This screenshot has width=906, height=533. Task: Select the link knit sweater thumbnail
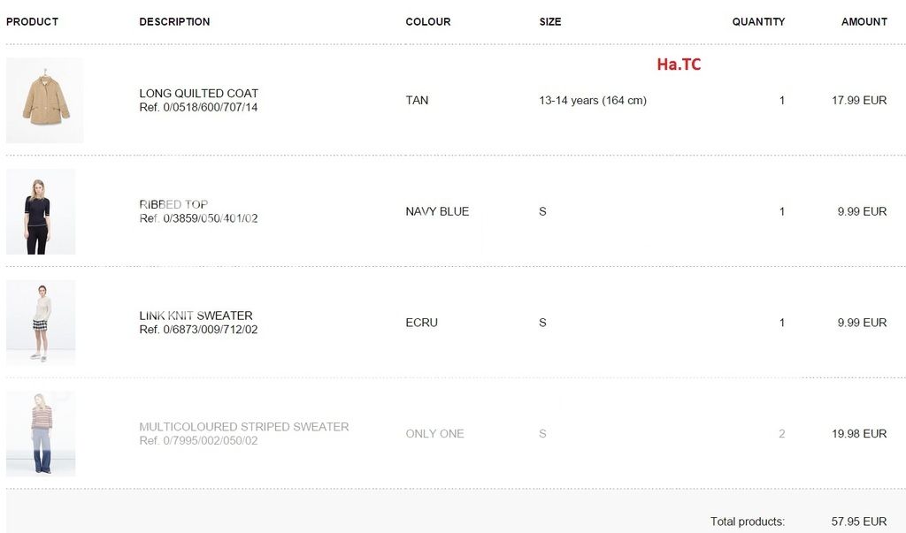pos(40,323)
